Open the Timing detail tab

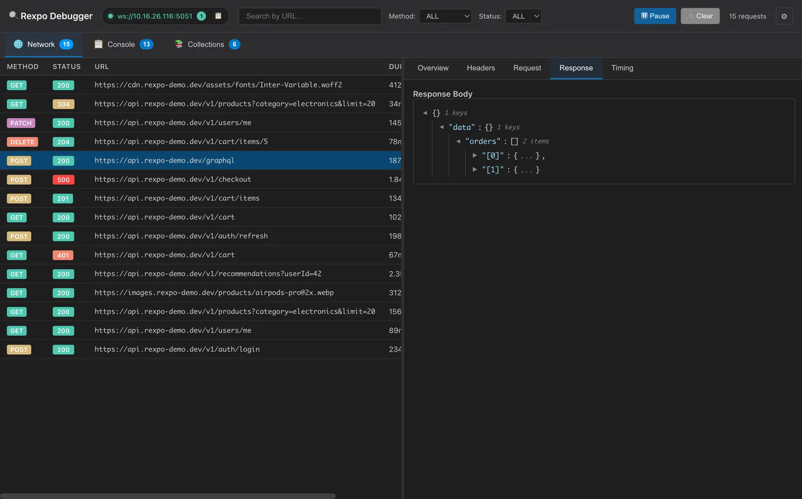point(622,68)
